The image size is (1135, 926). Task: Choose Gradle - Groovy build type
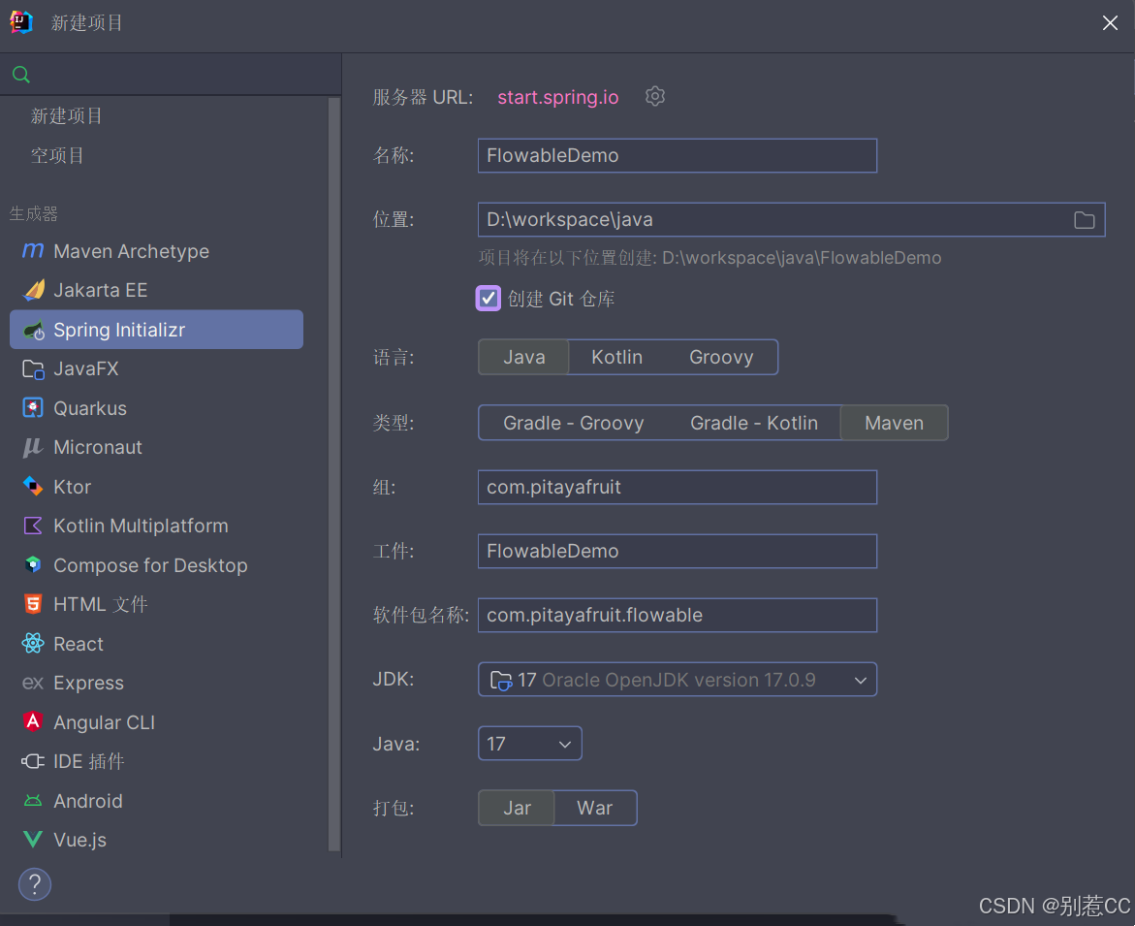(x=573, y=423)
